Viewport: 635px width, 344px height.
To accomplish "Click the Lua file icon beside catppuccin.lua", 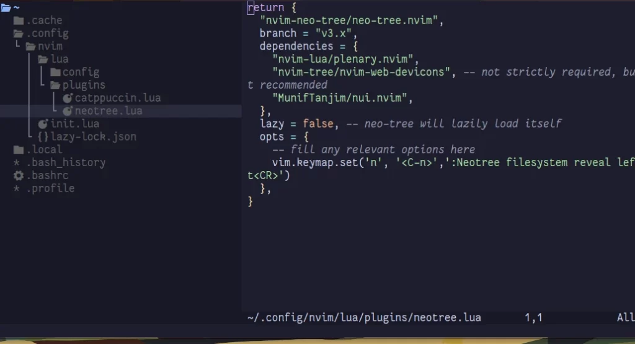I will (x=68, y=98).
